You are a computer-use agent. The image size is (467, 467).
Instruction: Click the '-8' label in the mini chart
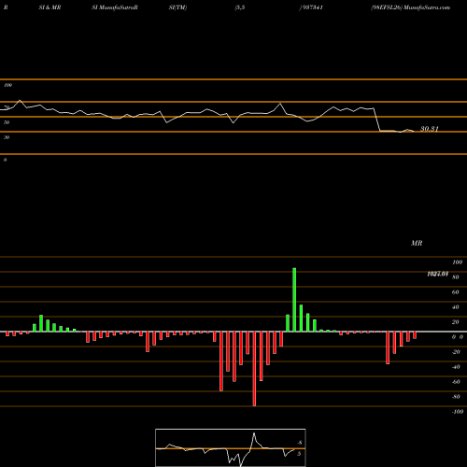pos(300,443)
